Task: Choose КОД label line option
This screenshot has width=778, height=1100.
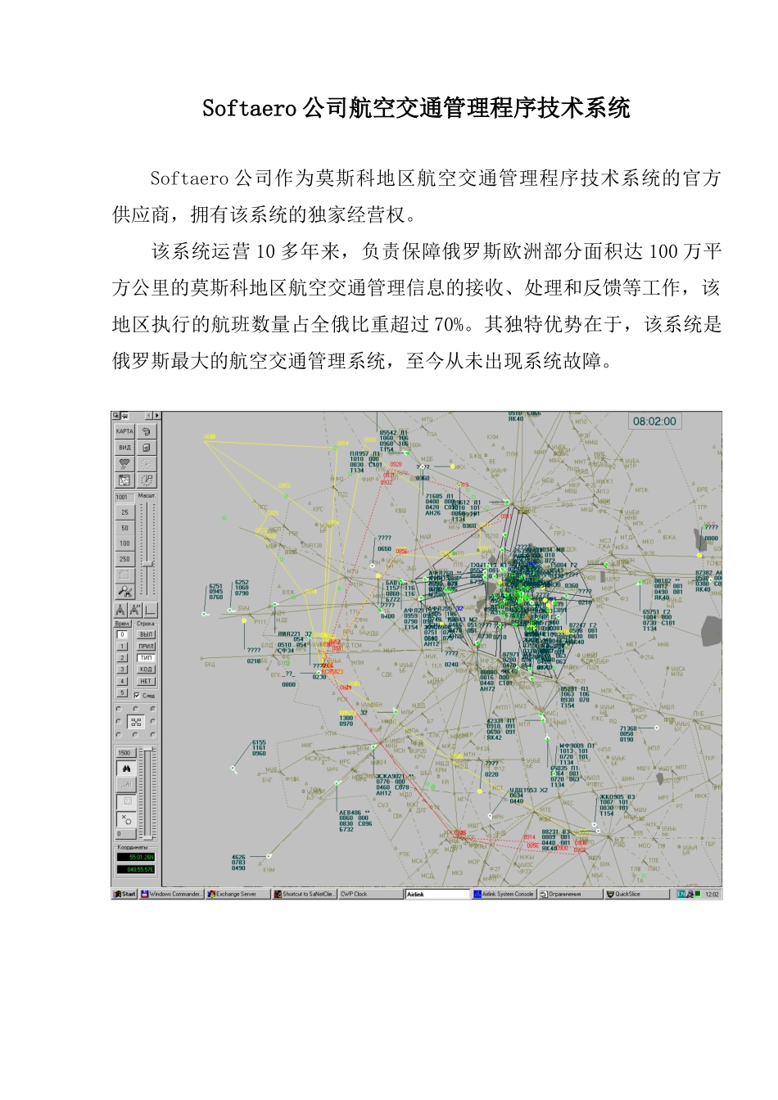Action: point(146,669)
